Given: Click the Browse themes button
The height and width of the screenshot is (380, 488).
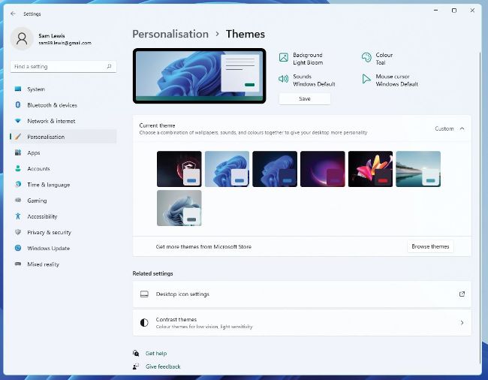Looking at the screenshot, I should [x=430, y=246].
